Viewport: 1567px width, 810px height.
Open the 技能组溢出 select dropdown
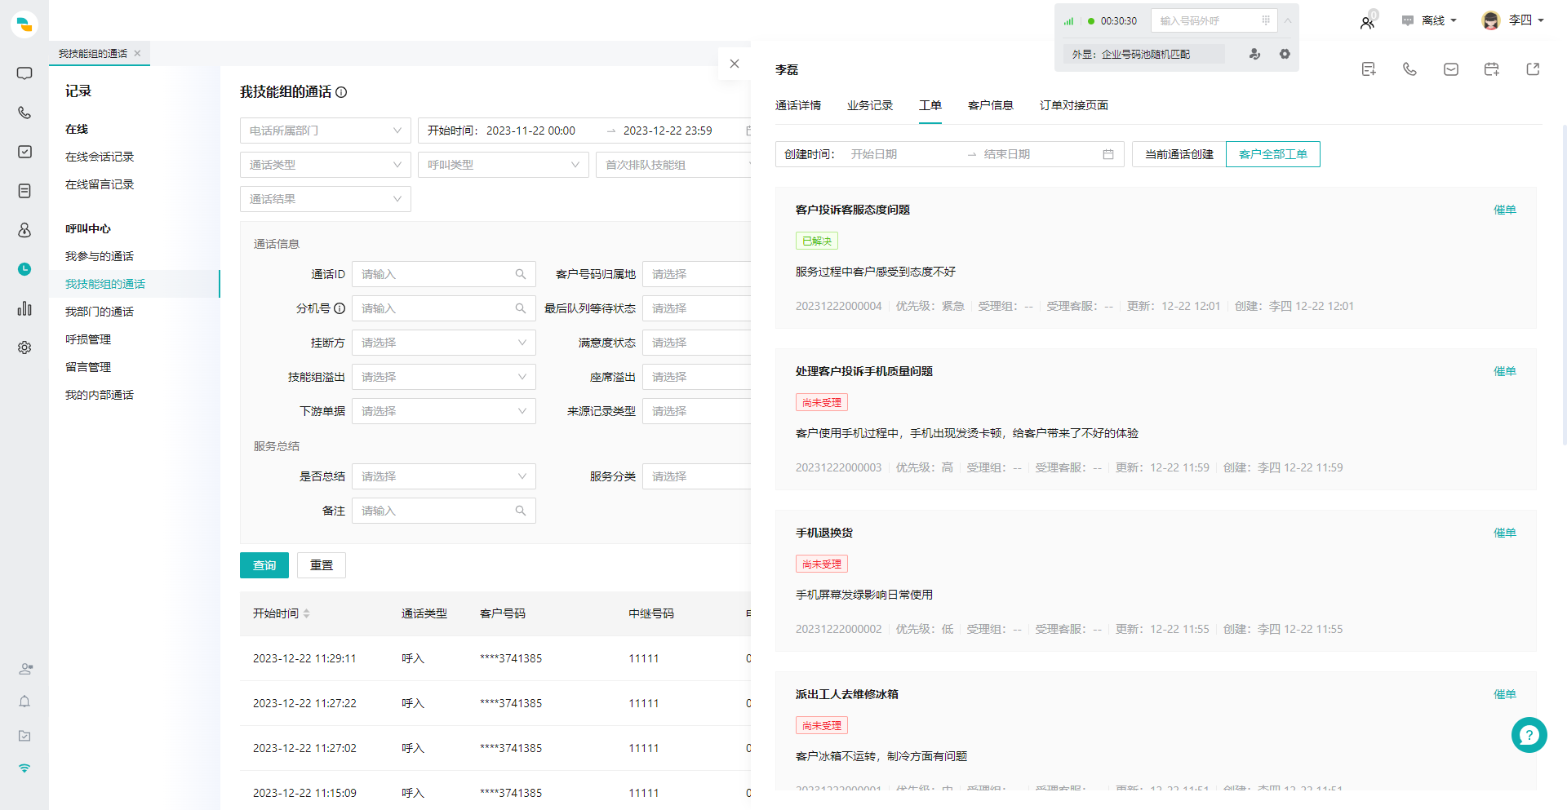click(x=444, y=377)
